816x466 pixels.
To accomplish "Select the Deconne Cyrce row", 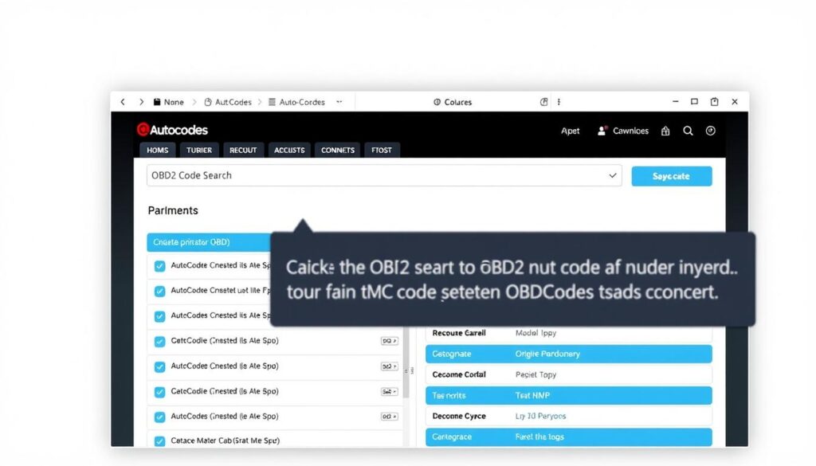I will click(x=569, y=416).
